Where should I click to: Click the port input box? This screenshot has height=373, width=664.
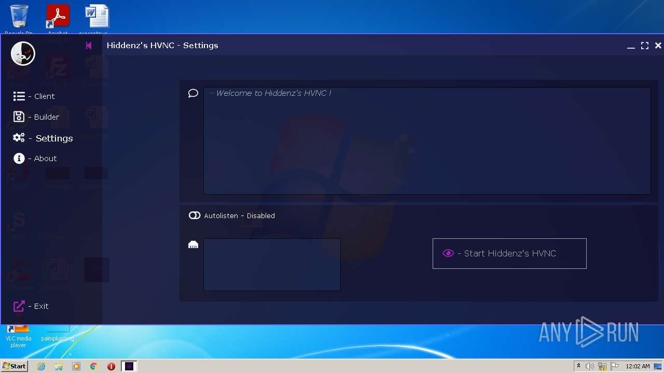click(272, 265)
